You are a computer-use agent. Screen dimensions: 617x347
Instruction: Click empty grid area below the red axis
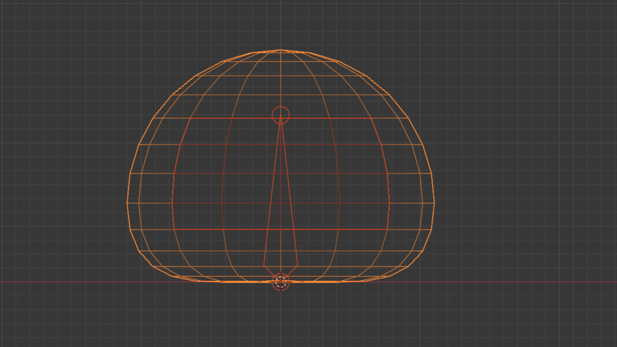(154, 319)
